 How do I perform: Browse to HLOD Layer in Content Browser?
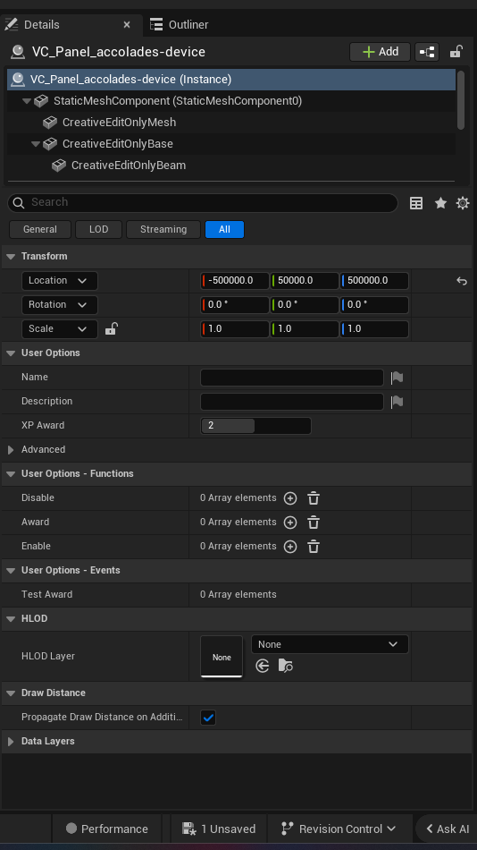285,666
